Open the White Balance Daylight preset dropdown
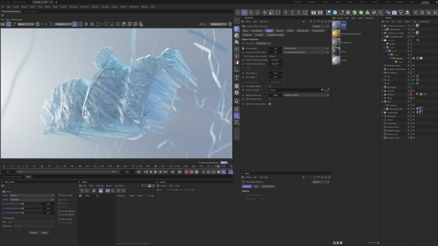The image size is (438, 246). (x=306, y=95)
